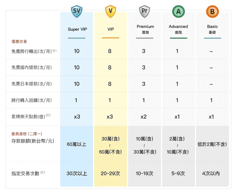235x192 pixels.
Task: Click the 累積樂天點數(倍) row label
Action: click(28, 117)
